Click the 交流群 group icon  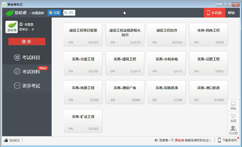[233, 130]
